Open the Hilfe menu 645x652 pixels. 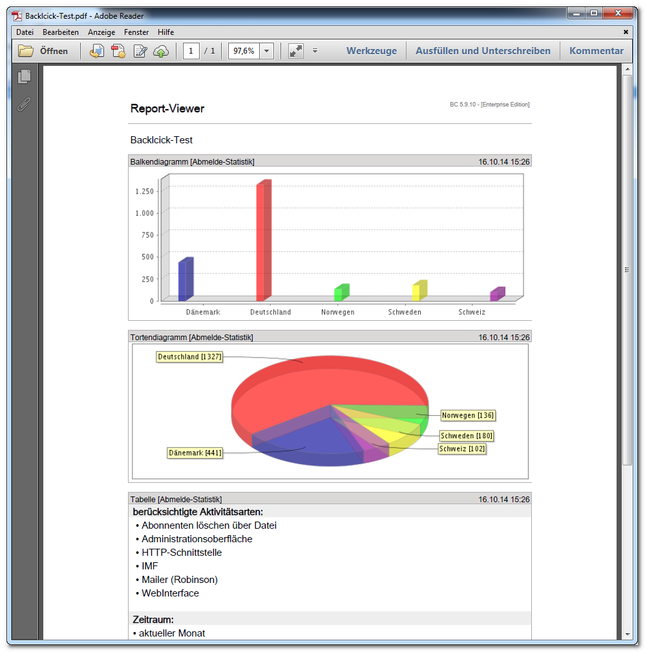pyautogui.click(x=165, y=32)
